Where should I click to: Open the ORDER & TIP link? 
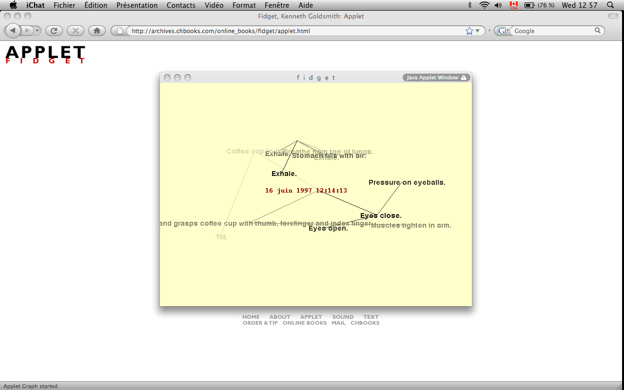point(260,323)
